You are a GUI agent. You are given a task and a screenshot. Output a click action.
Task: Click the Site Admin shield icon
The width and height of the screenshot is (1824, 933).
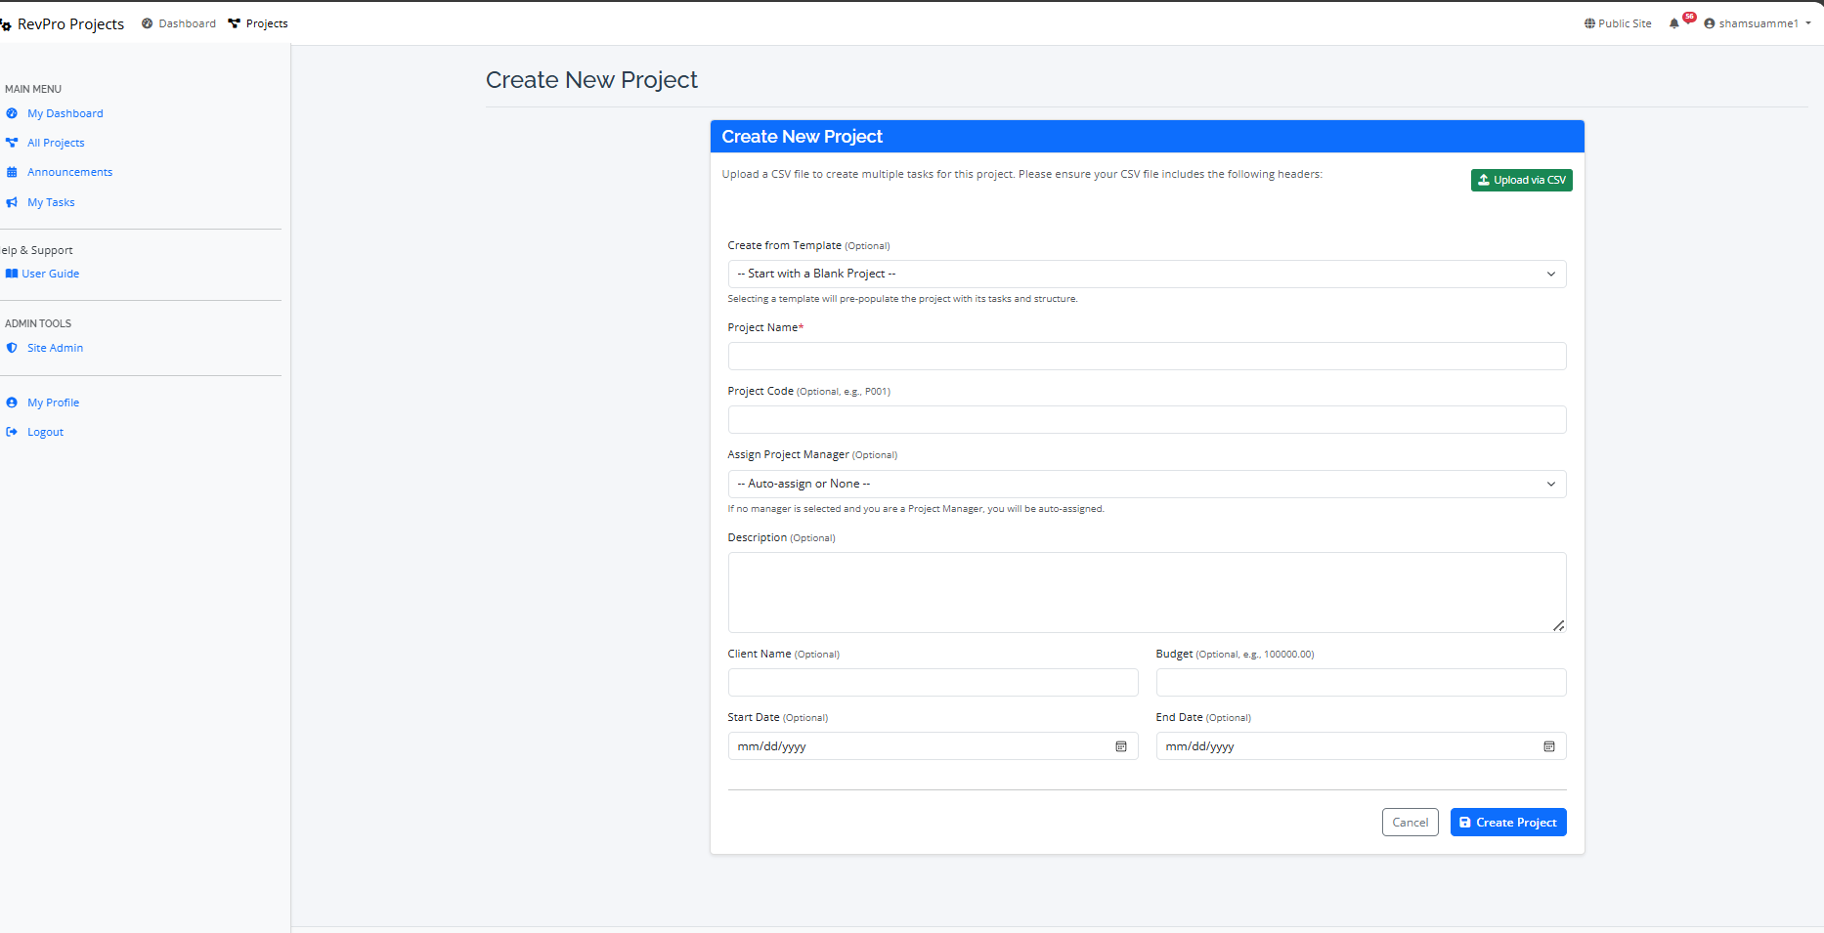coord(12,348)
